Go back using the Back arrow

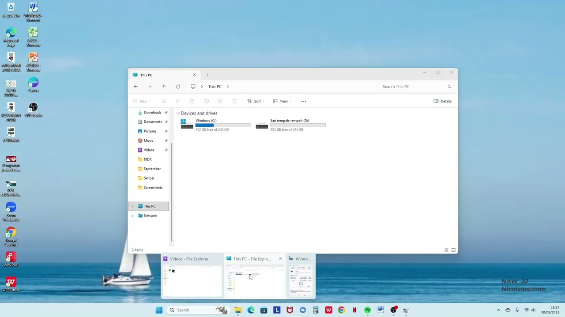[x=136, y=87]
